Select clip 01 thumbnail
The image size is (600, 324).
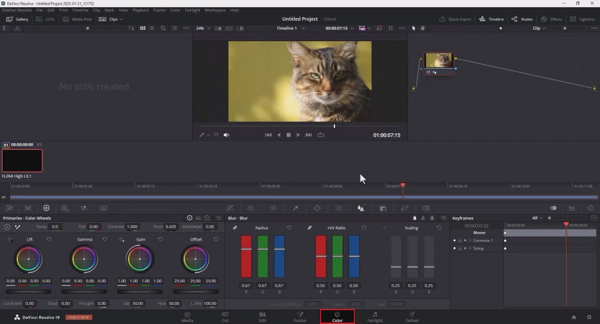point(22,160)
